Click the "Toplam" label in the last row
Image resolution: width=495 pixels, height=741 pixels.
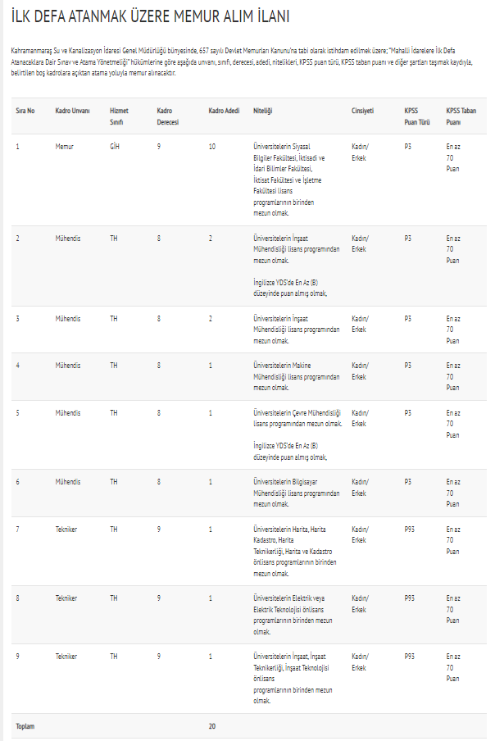(25, 726)
